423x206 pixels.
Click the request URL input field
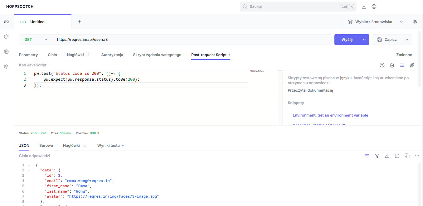192,40
